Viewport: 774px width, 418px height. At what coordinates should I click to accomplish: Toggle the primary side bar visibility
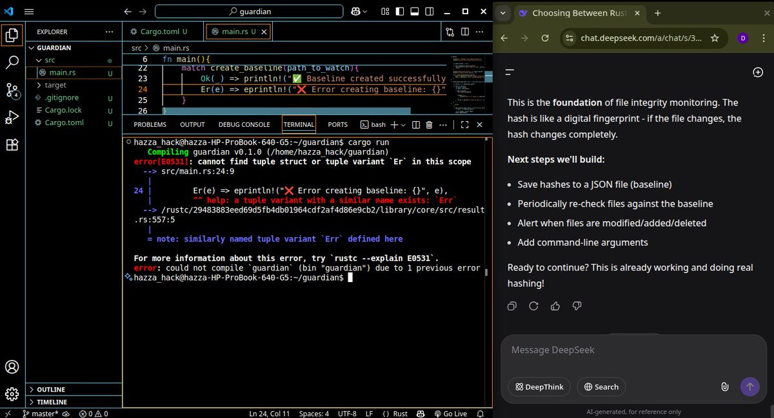401,12
